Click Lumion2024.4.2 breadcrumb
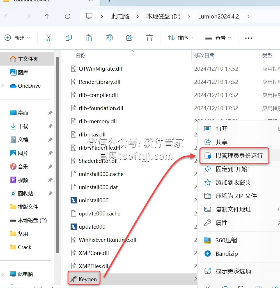Screen dimensions: 280x288 pyautogui.click(x=218, y=17)
